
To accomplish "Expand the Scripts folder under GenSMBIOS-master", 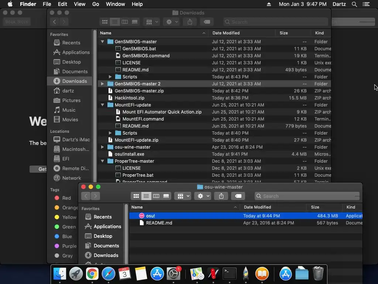I will (110, 77).
